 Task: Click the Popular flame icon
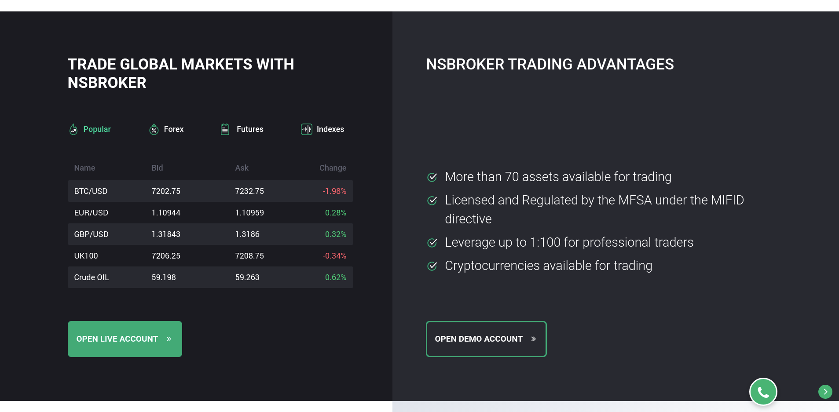[x=73, y=129]
